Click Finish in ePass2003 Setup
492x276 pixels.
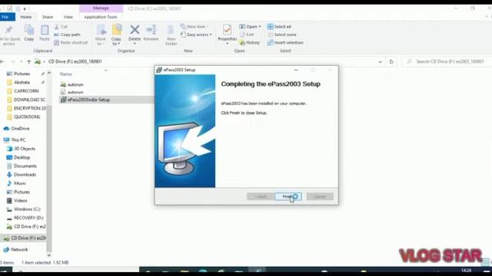click(x=288, y=196)
